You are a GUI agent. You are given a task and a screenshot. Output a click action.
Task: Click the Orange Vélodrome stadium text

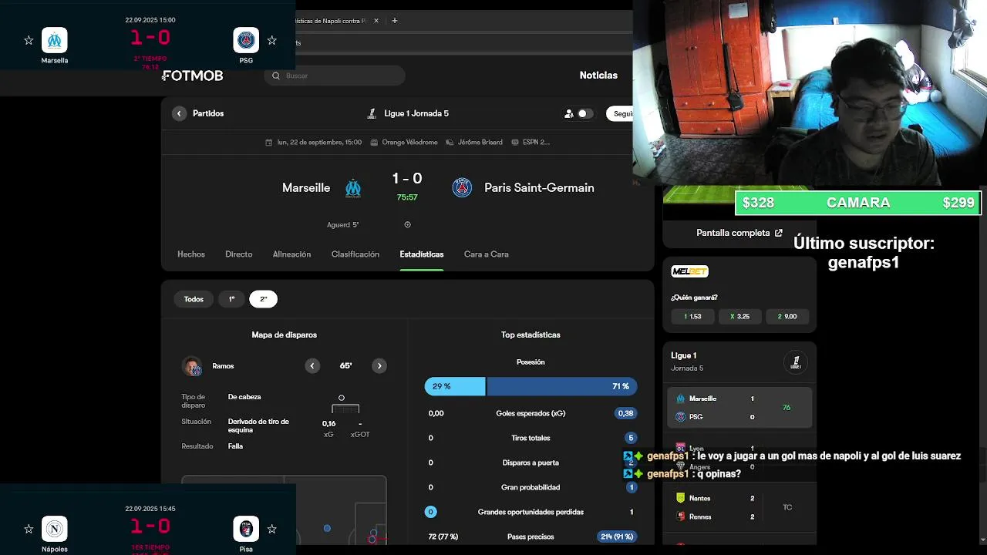click(x=409, y=142)
